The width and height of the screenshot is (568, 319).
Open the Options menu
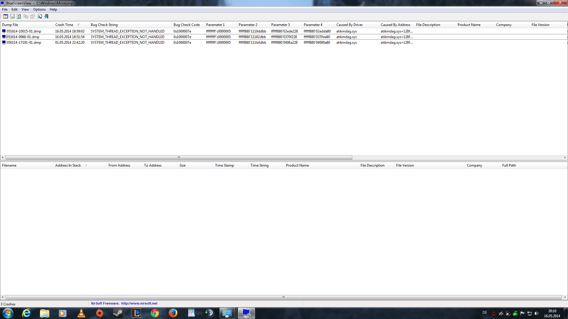pos(39,9)
